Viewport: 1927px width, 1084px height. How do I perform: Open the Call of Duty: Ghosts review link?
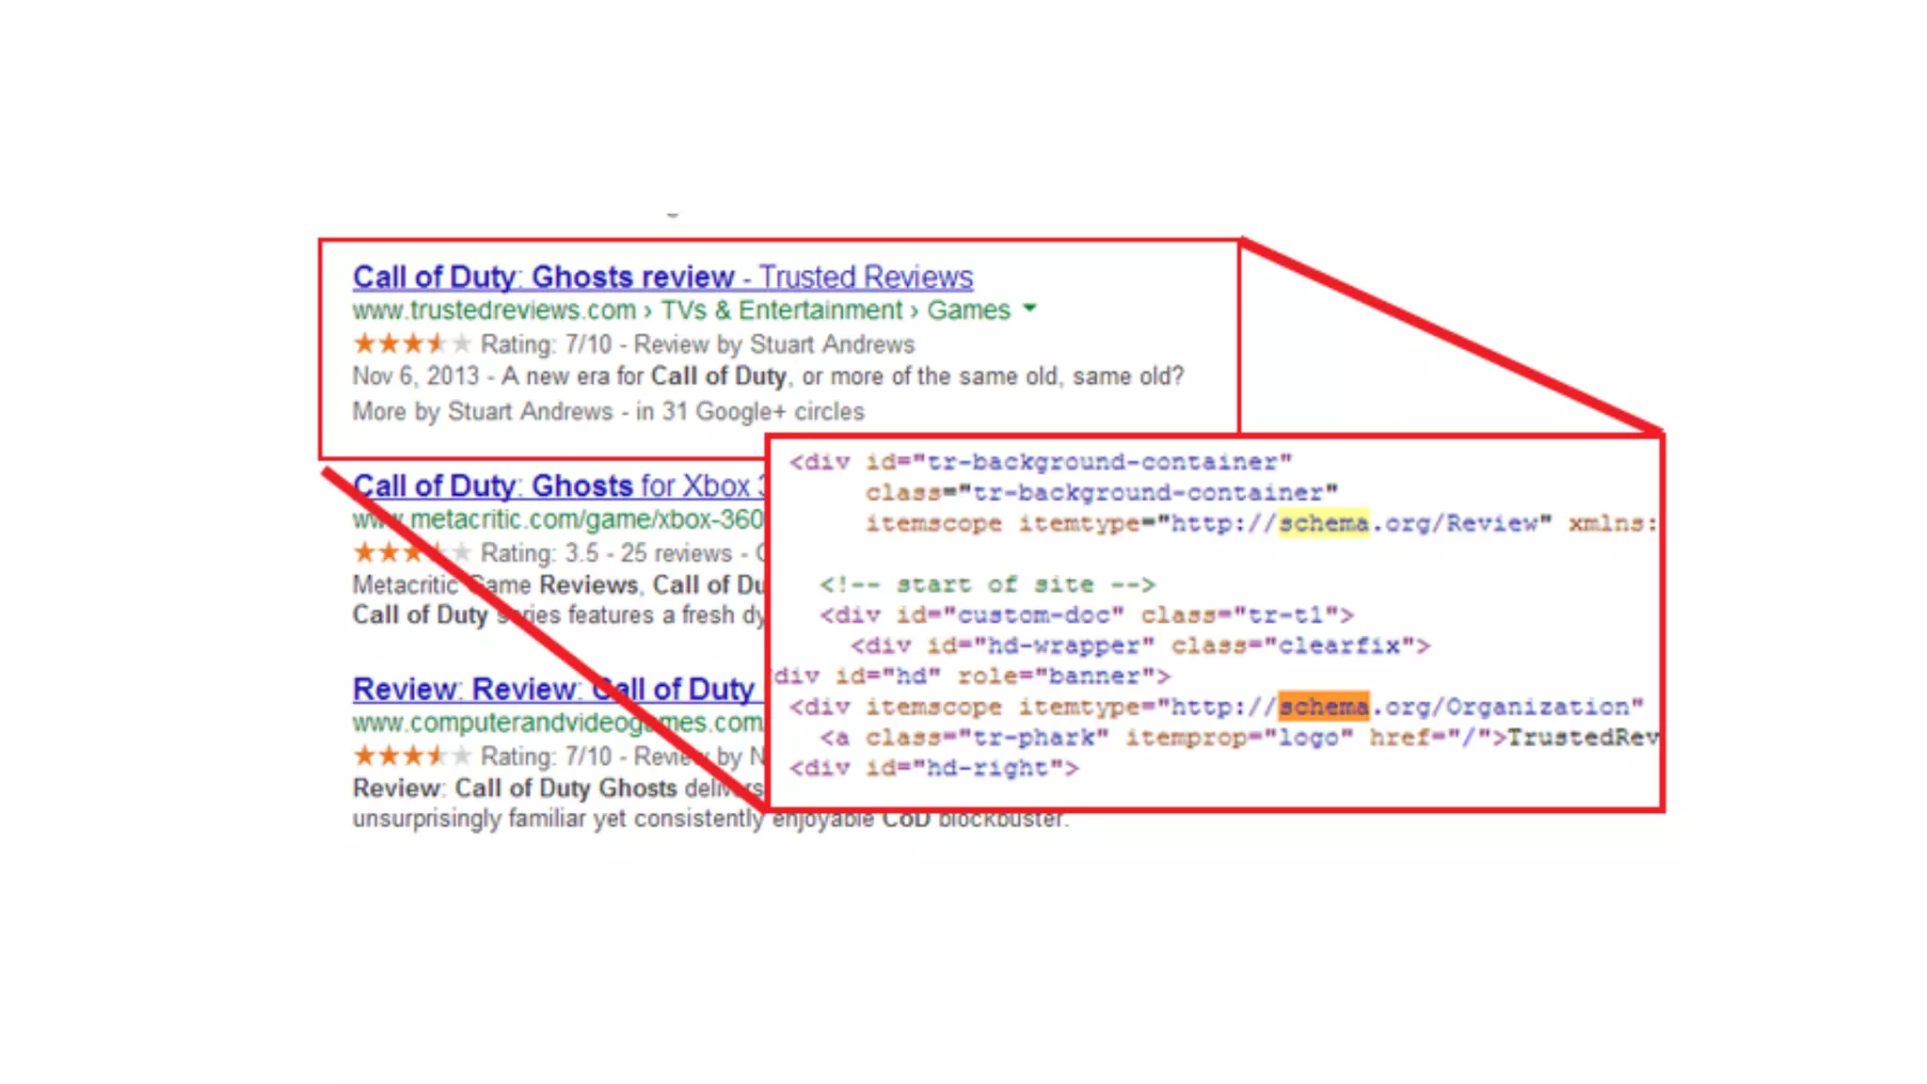pos(662,277)
